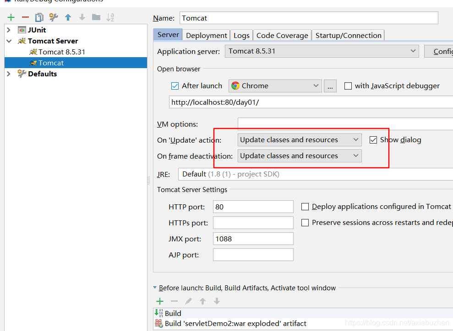The image size is (453, 331).
Task: Click the AJP port field
Action: (253, 255)
